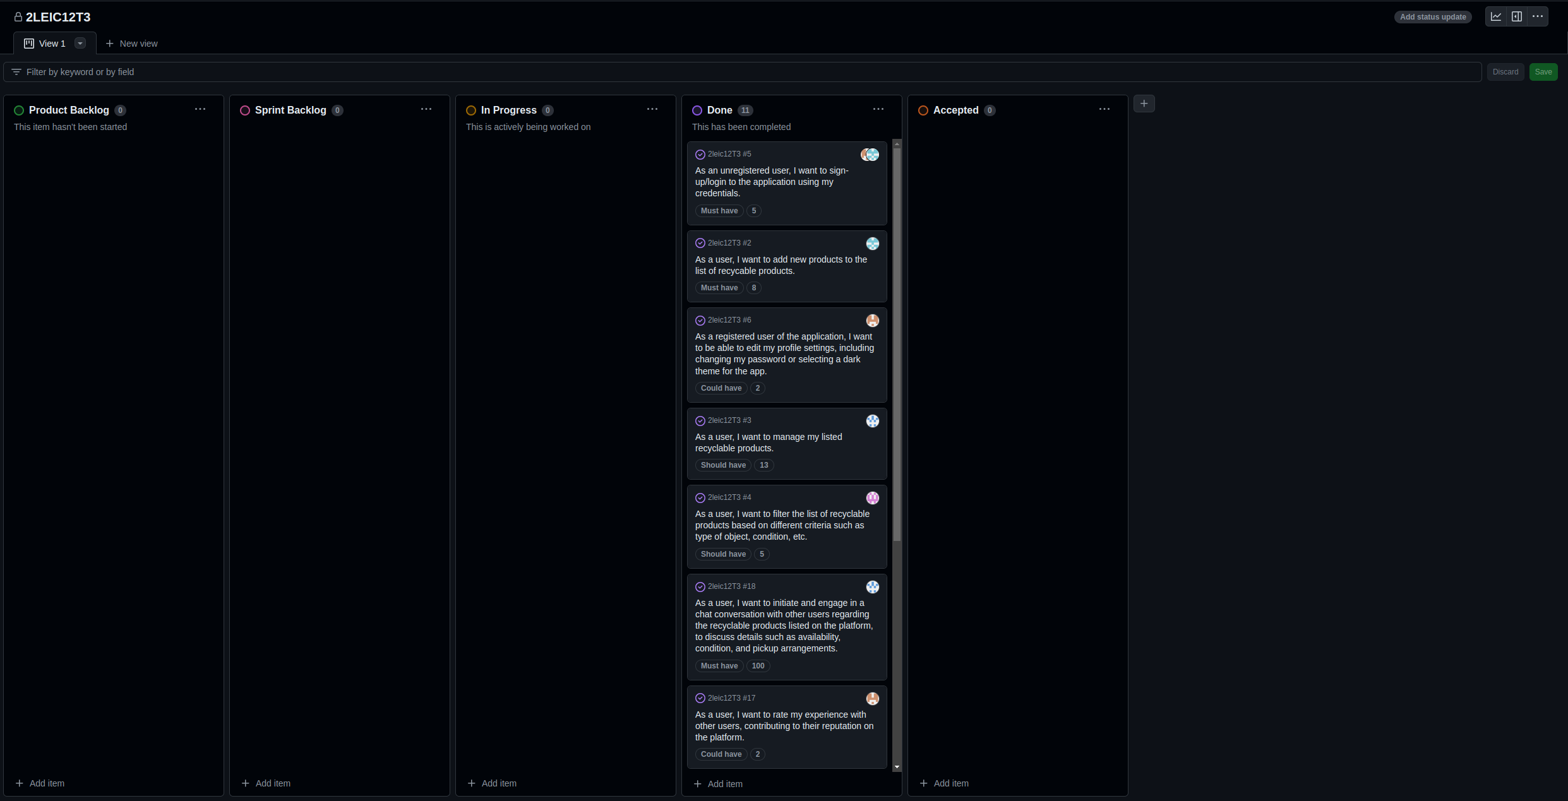Click the overflow menu icon on Done column
The image size is (1568, 801).
[877, 109]
